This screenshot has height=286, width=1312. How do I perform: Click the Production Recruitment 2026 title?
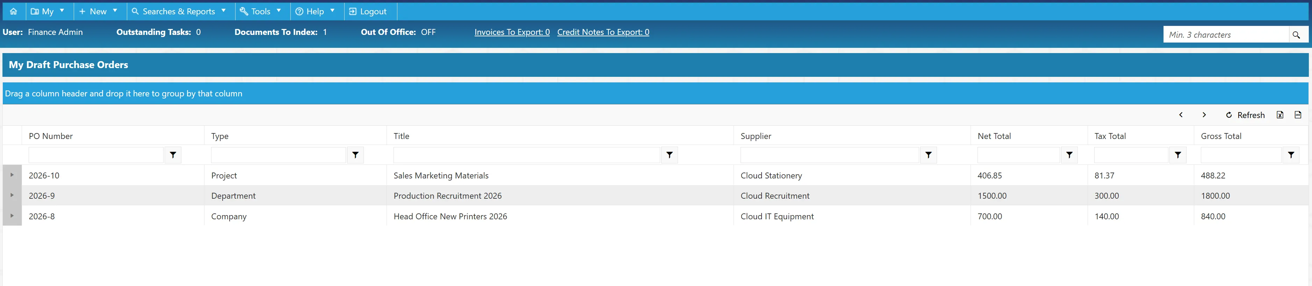point(448,196)
